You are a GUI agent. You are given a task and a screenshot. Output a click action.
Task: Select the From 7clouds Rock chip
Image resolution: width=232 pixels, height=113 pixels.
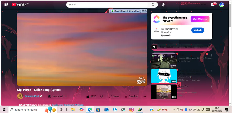pos(169,47)
